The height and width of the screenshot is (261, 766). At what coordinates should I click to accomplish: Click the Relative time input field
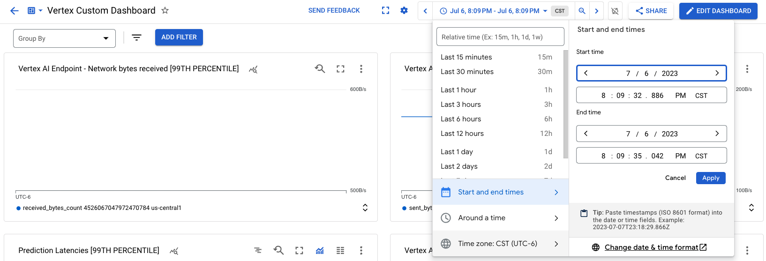coord(500,37)
